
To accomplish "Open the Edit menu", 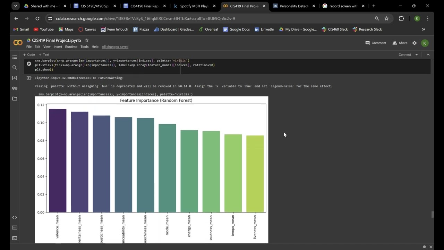I will point(37,47).
